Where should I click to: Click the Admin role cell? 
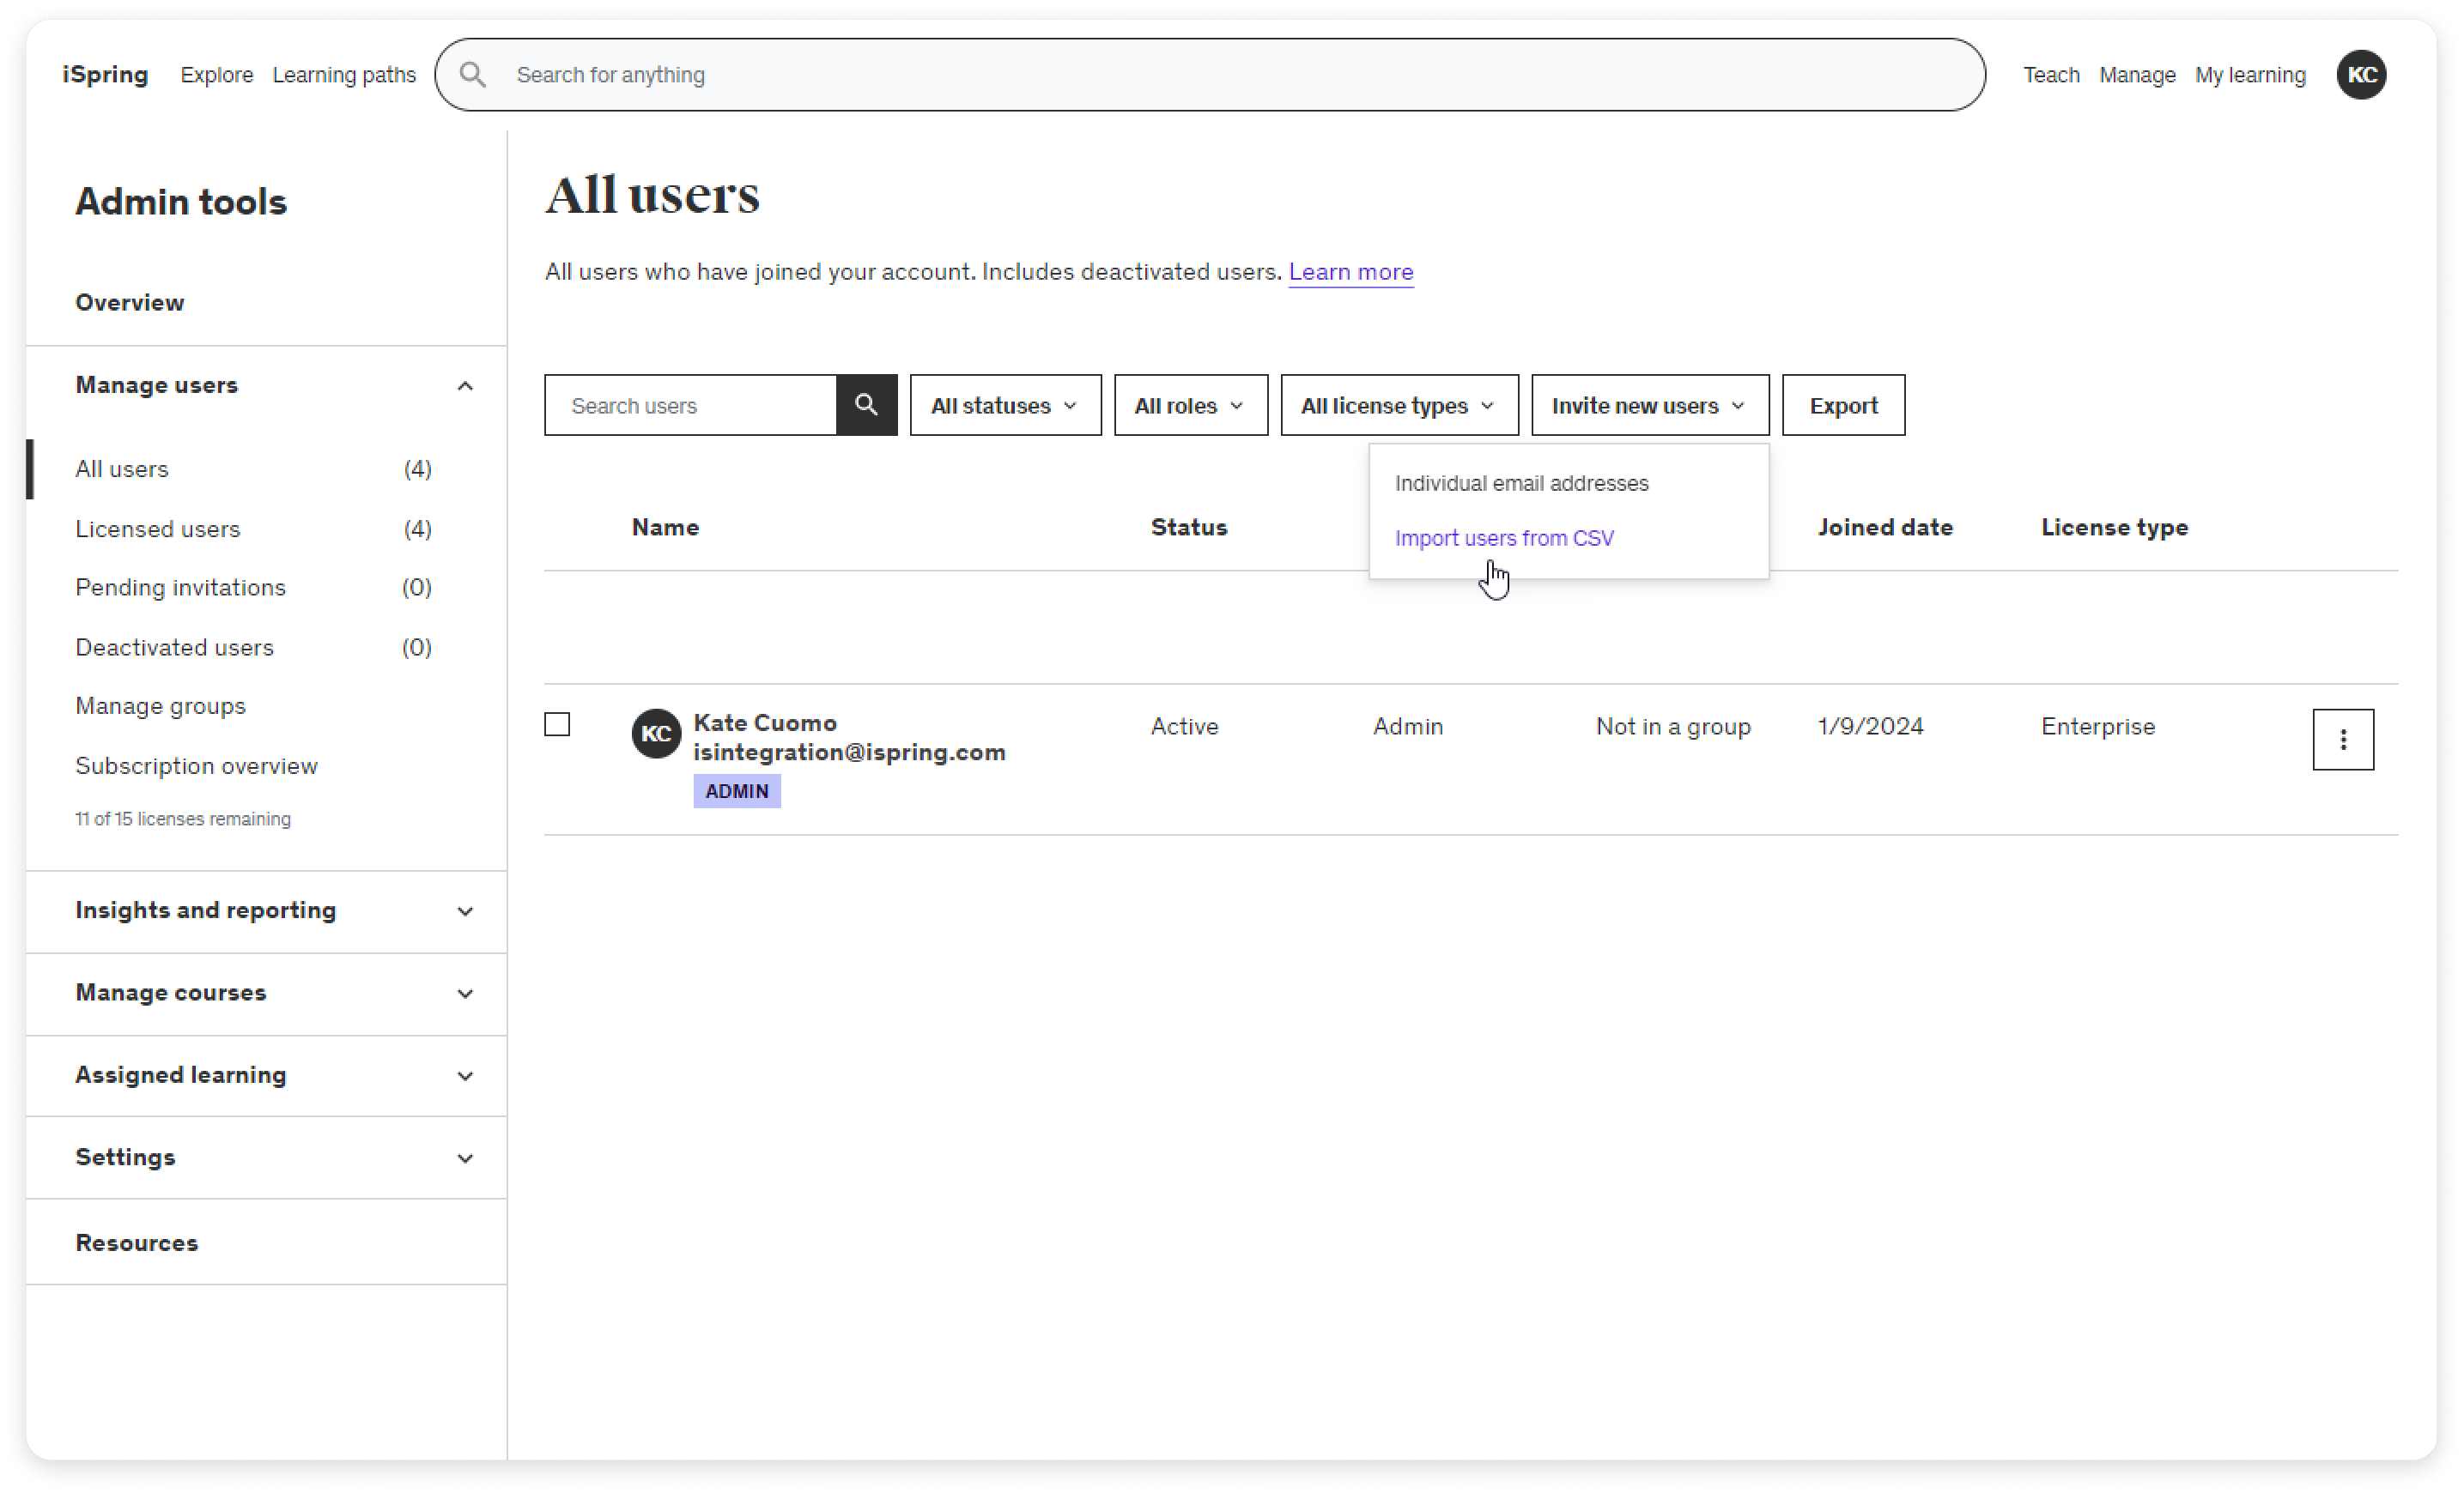pos(1408,727)
